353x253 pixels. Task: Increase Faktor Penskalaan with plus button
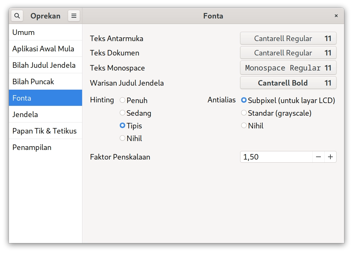pos(330,157)
